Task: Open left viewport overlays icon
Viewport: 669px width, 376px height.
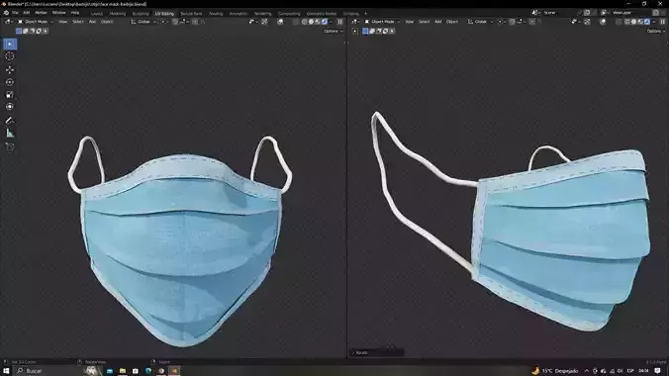Action: tap(280, 22)
